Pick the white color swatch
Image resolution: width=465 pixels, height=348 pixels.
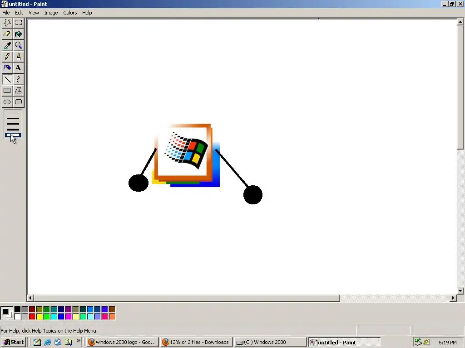(x=18, y=317)
